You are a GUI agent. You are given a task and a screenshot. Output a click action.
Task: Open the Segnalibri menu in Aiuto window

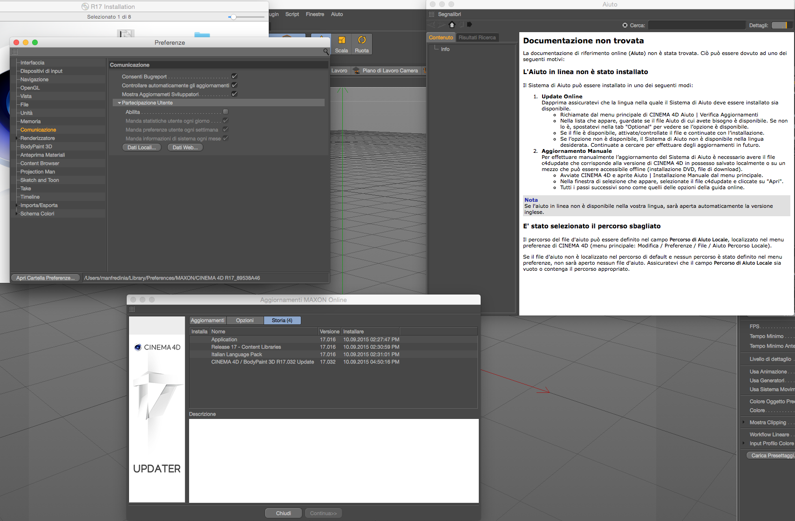pyautogui.click(x=449, y=14)
